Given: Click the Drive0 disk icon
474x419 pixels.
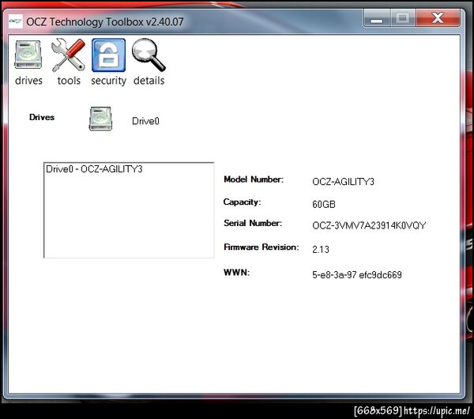Looking at the screenshot, I should tap(100, 119).
